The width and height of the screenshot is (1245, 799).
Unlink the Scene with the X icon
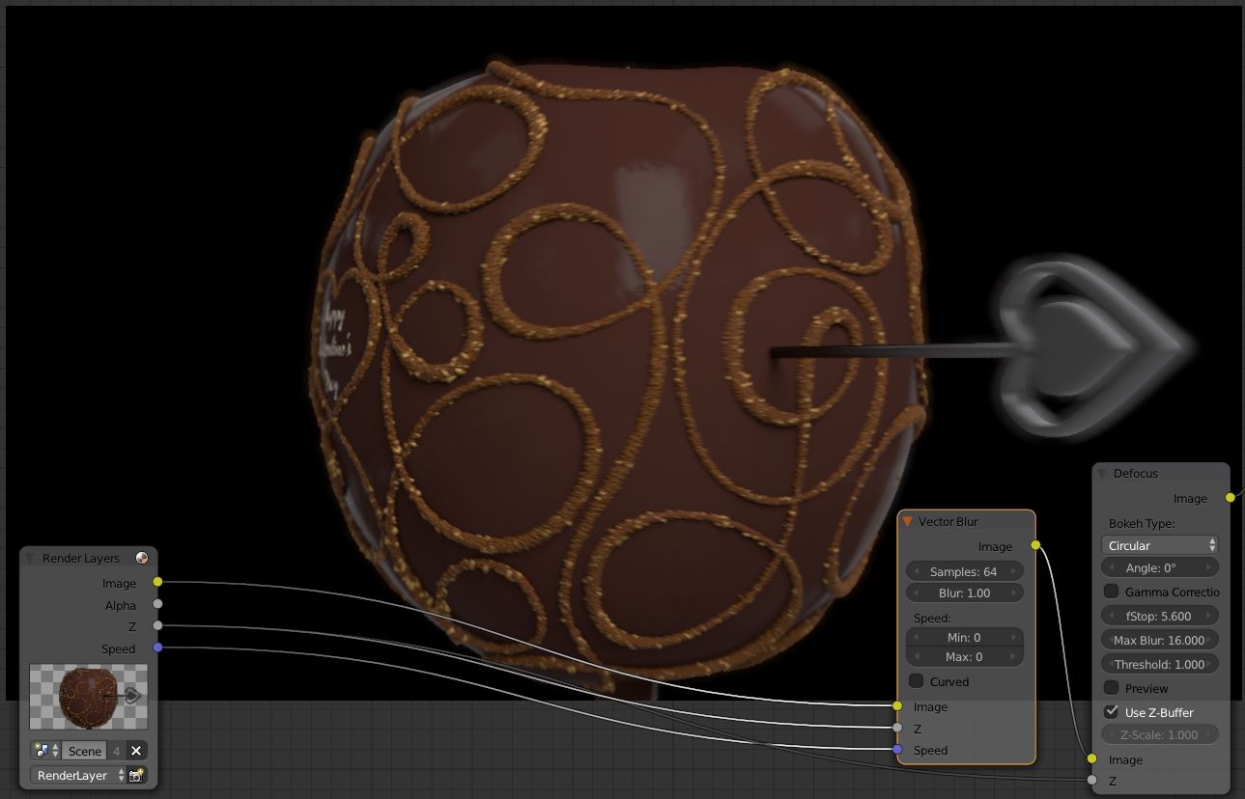pos(136,750)
